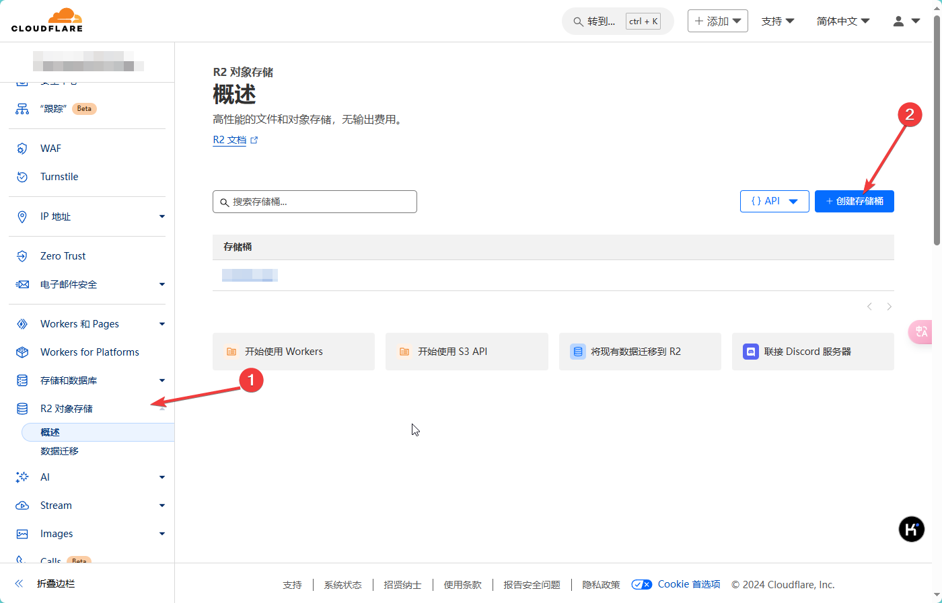Click the floating translate widget icon

point(921,331)
